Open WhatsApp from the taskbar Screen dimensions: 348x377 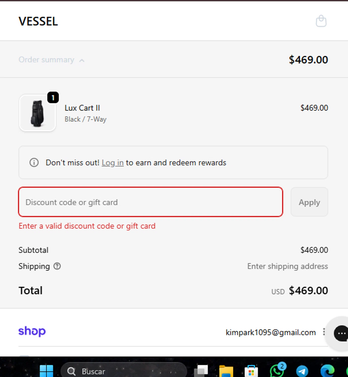(x=277, y=371)
